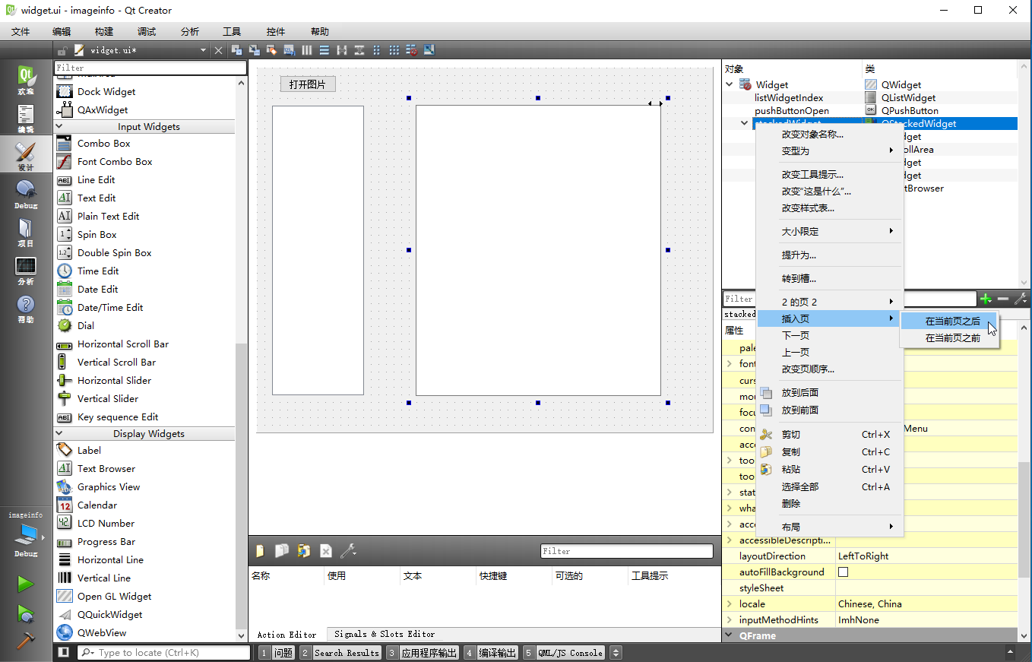Viewport: 1032px width, 662px height.
Task: Select the Edit Signals/Slots mode icon
Action: point(253,49)
